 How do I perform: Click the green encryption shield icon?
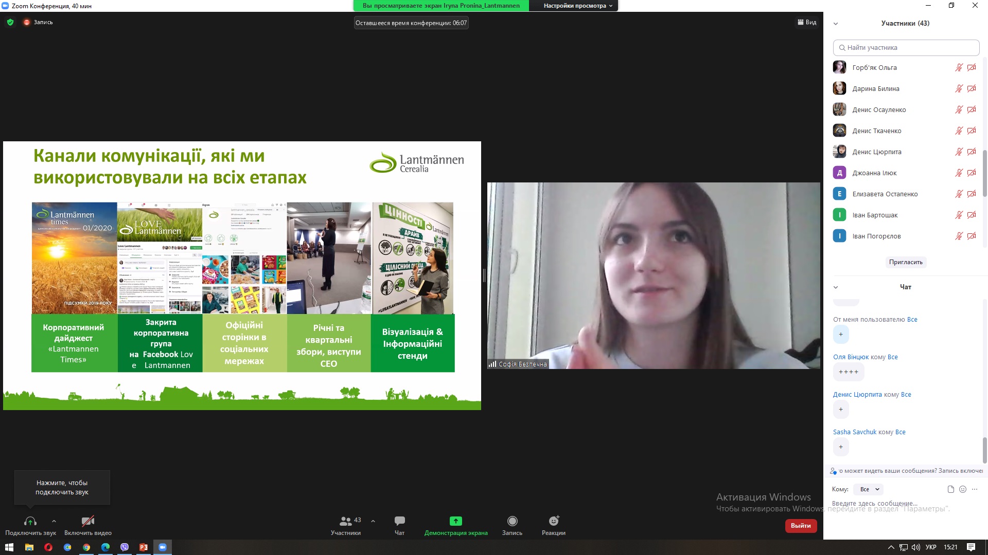[x=10, y=22]
